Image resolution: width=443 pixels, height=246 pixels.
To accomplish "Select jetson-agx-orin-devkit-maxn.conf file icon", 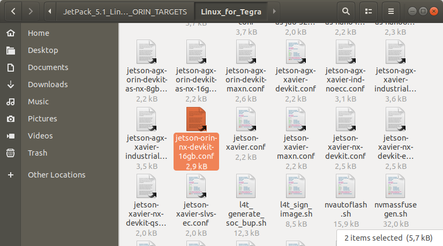I will click(246, 52).
